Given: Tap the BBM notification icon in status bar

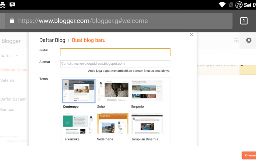Looking at the screenshot, I should pos(12,5).
